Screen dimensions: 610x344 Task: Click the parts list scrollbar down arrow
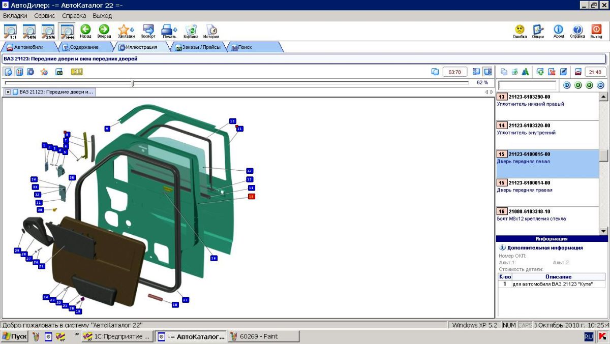point(603,231)
